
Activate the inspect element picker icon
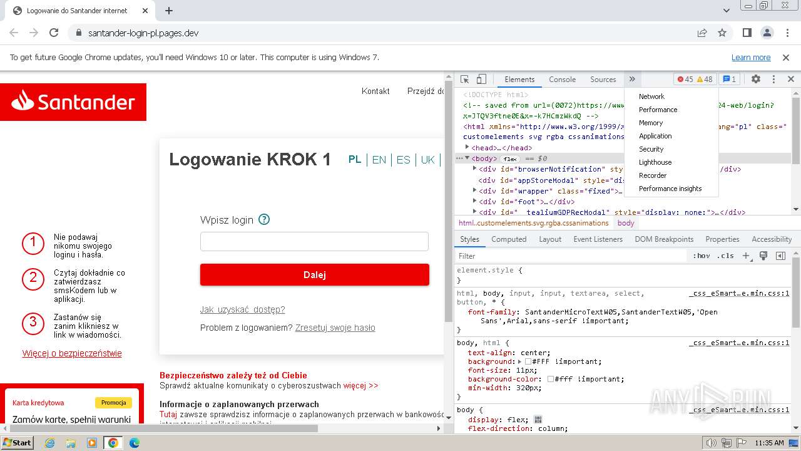pyautogui.click(x=464, y=80)
